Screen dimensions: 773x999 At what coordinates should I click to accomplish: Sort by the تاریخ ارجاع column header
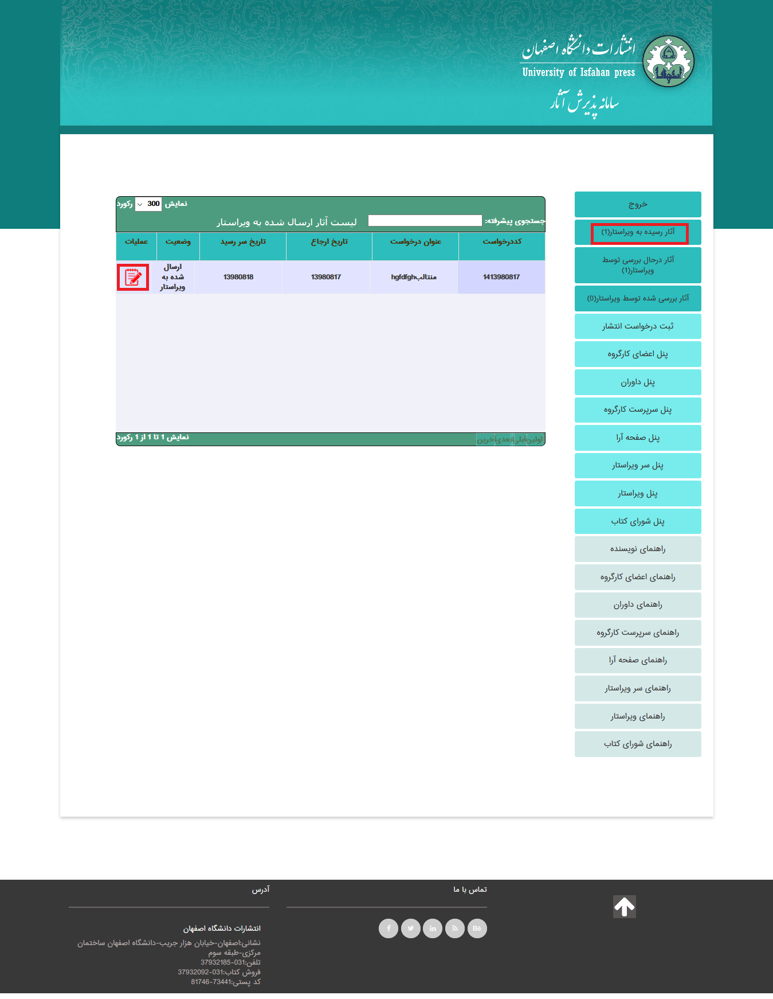[x=329, y=242]
